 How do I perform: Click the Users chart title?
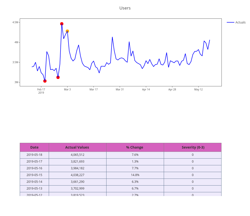click(125, 8)
